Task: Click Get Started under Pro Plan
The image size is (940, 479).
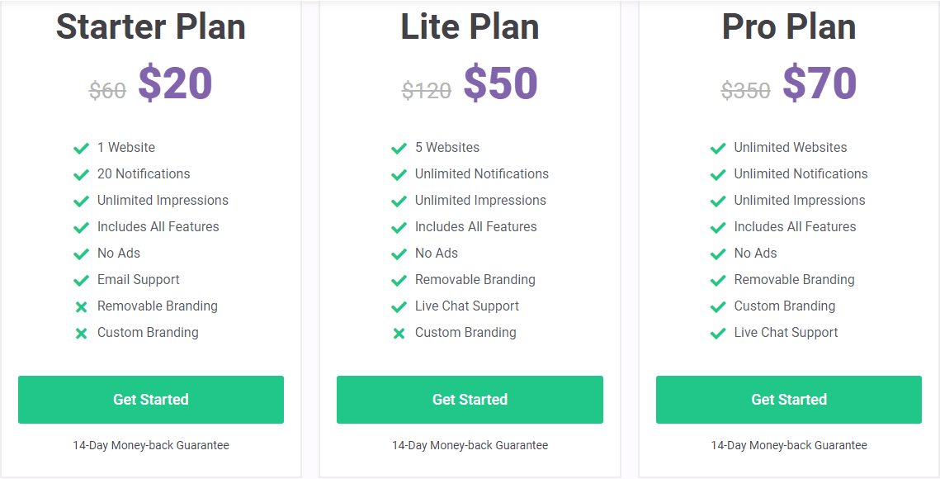Action: [x=788, y=400]
